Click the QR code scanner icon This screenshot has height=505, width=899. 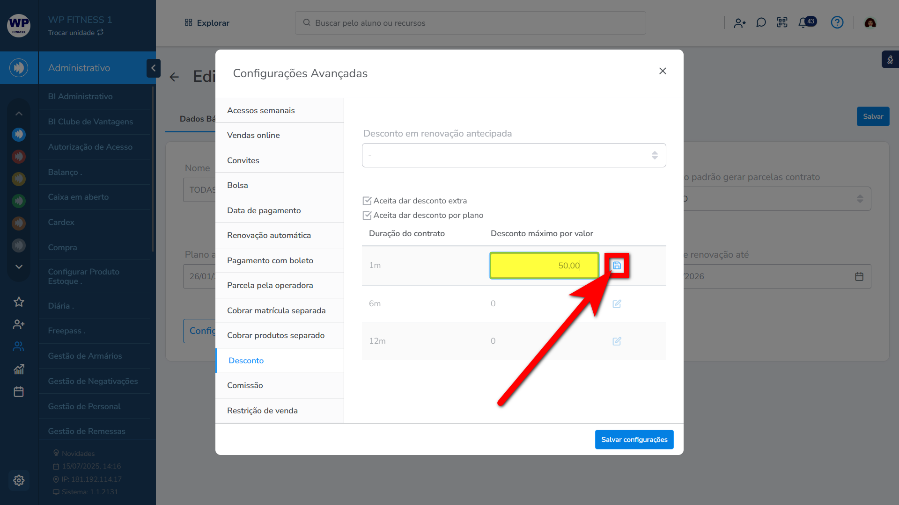tap(782, 22)
